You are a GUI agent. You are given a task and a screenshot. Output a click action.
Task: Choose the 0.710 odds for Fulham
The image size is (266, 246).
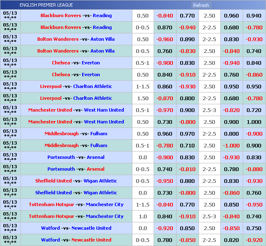click(x=187, y=146)
